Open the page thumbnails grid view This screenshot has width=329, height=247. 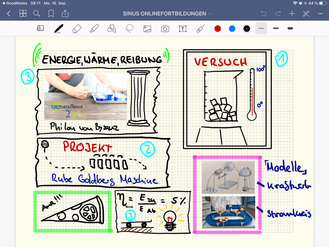click(23, 14)
